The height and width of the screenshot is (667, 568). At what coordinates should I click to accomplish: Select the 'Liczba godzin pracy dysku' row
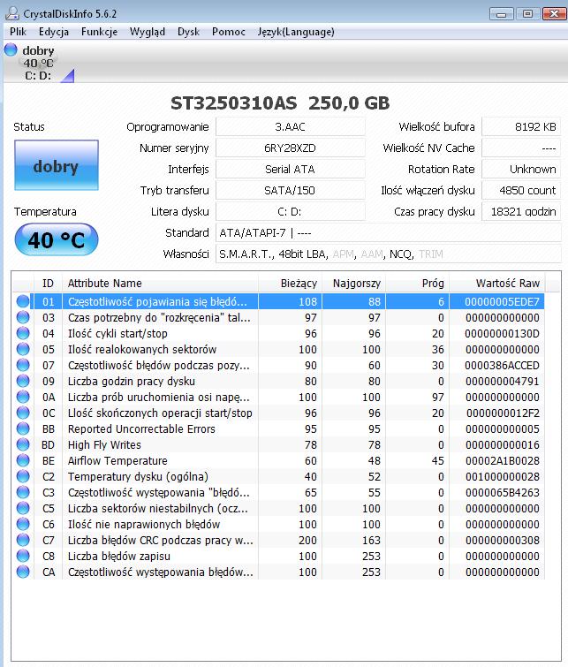(x=278, y=381)
